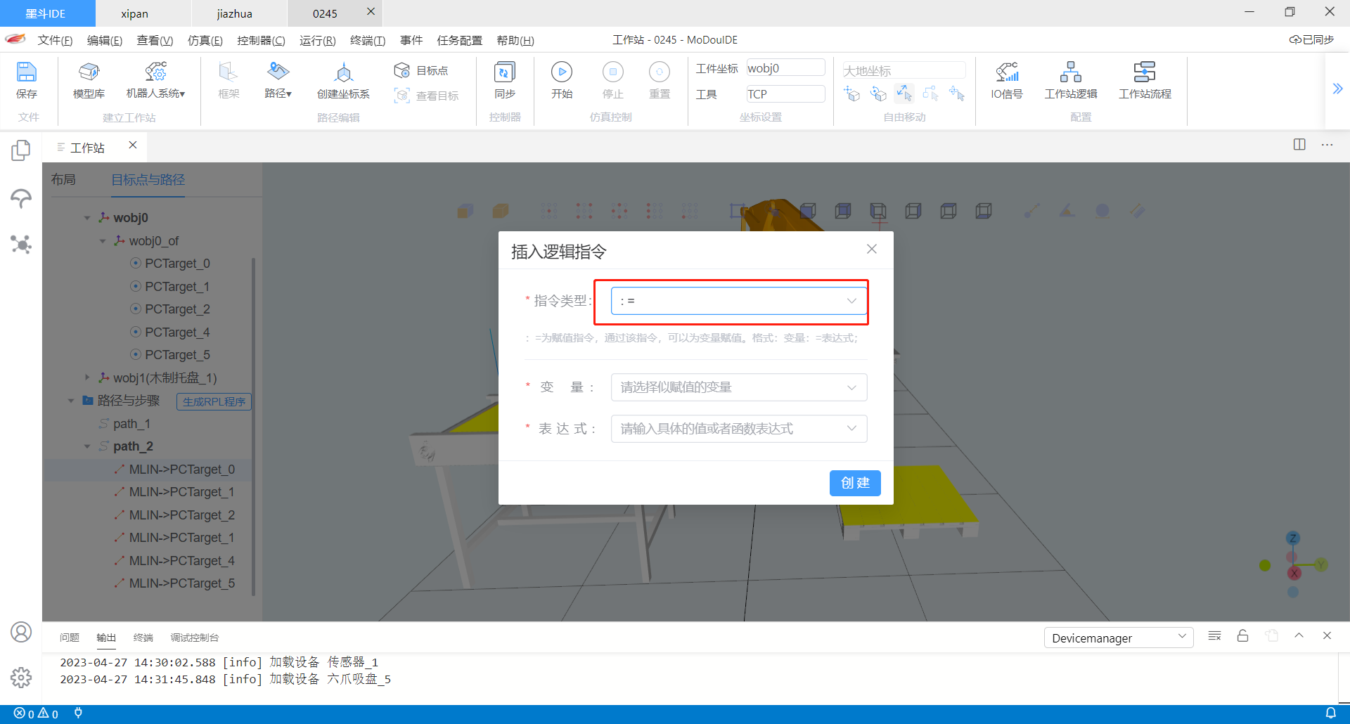This screenshot has height=724, width=1350.
Task: Open the 指令类型 dropdown showing :=
Action: (x=738, y=300)
